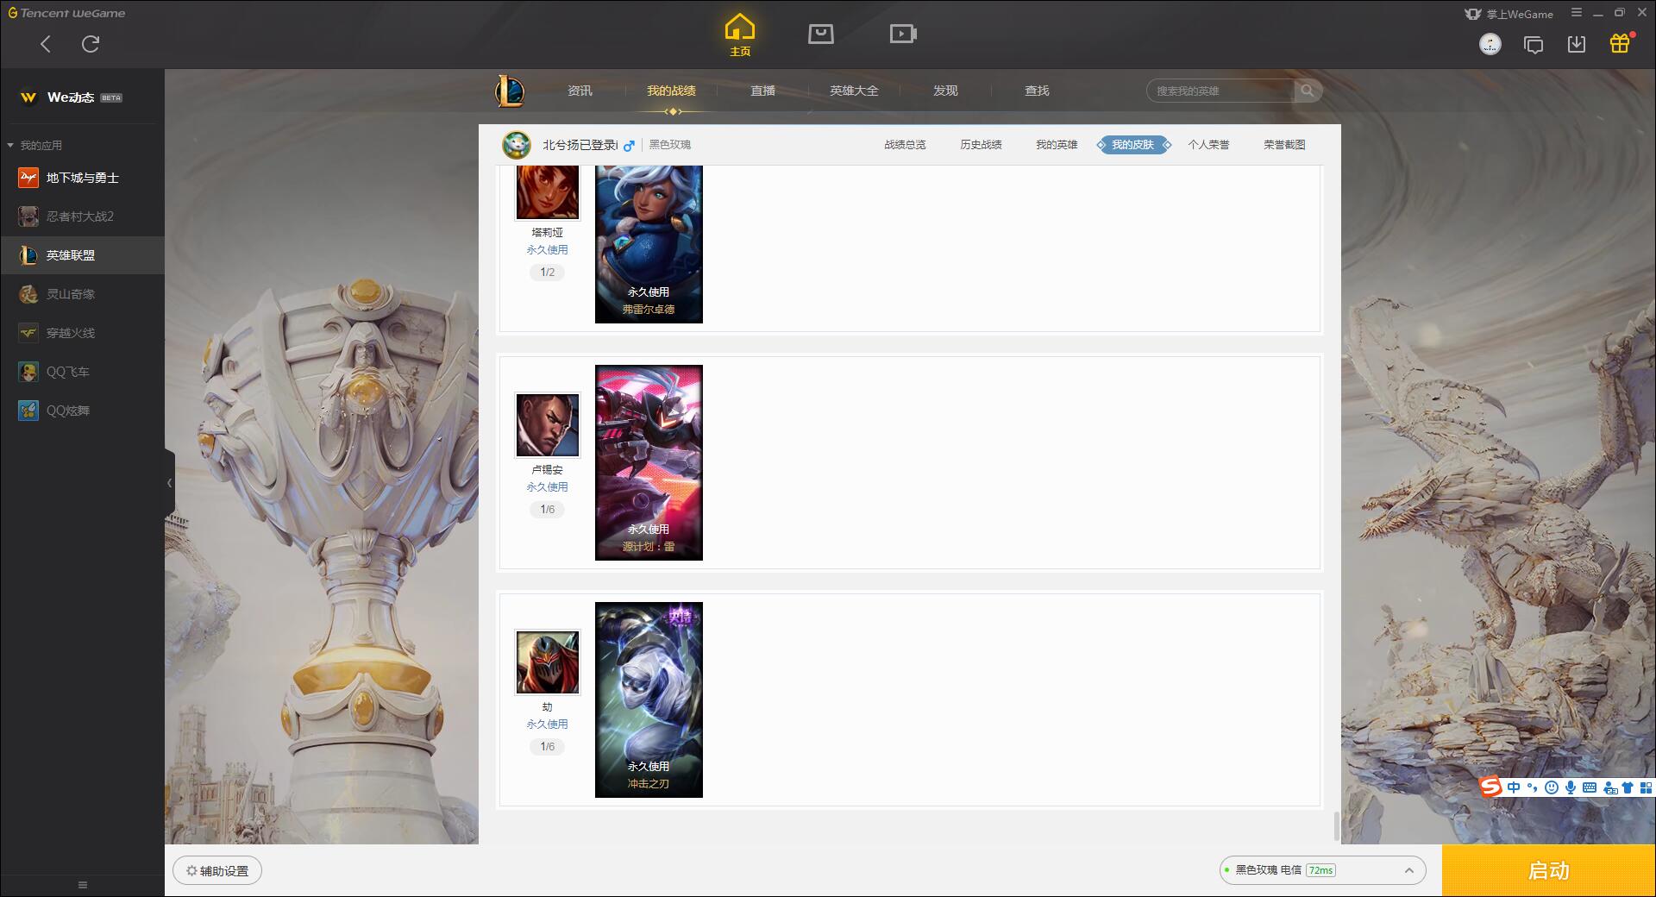Click the Poro profile avatar
This screenshot has width=1656, height=897.
coord(517,145)
